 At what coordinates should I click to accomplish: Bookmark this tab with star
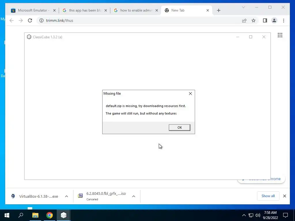click(x=254, y=20)
